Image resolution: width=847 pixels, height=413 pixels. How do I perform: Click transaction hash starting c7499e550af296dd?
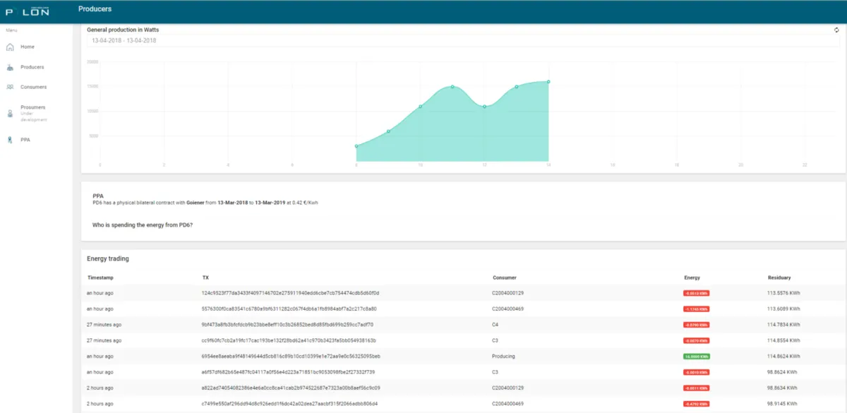pos(289,404)
